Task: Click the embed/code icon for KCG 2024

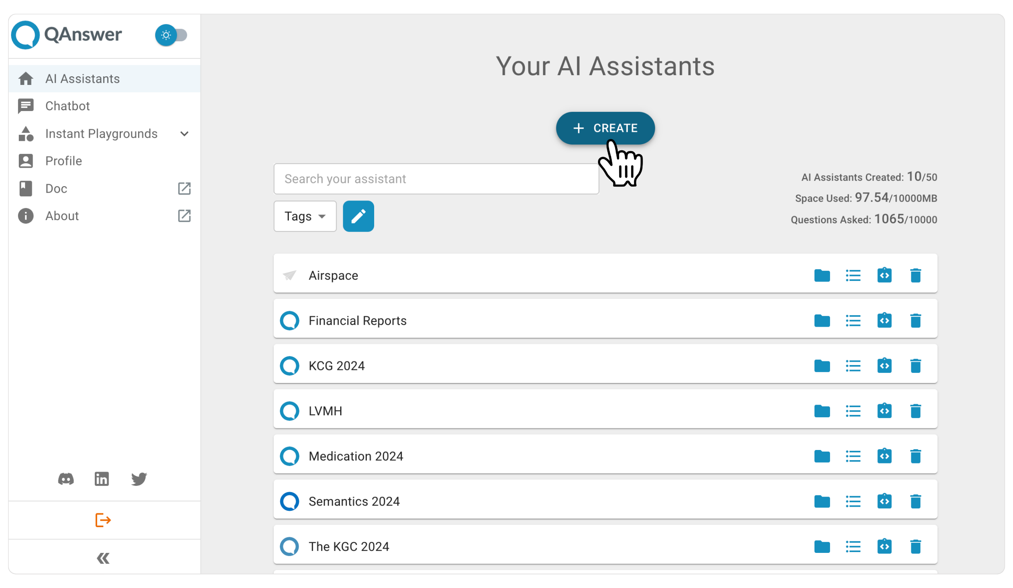Action: pyautogui.click(x=884, y=365)
